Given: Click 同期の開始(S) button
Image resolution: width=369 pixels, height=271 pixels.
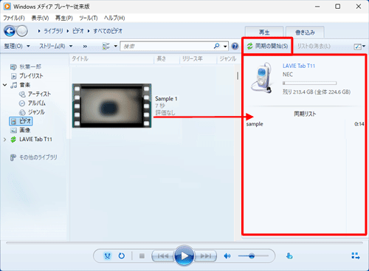Looking at the screenshot, I should [267, 46].
